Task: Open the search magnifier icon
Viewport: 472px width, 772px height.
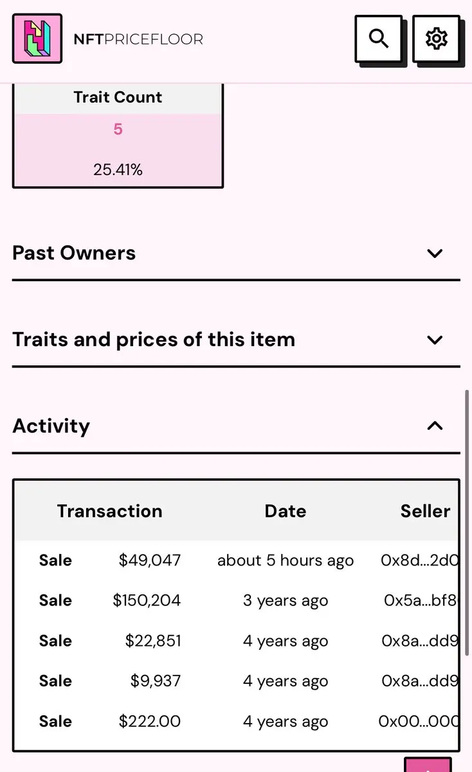Action: (x=379, y=39)
